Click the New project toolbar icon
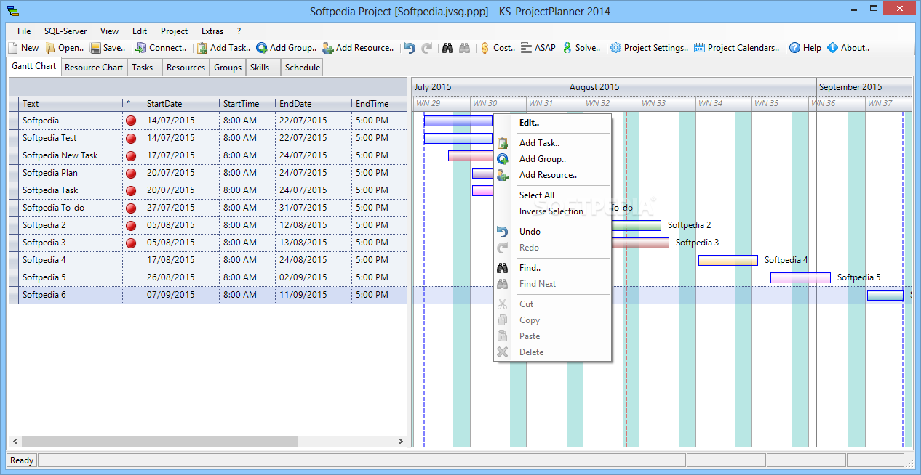 pos(13,48)
